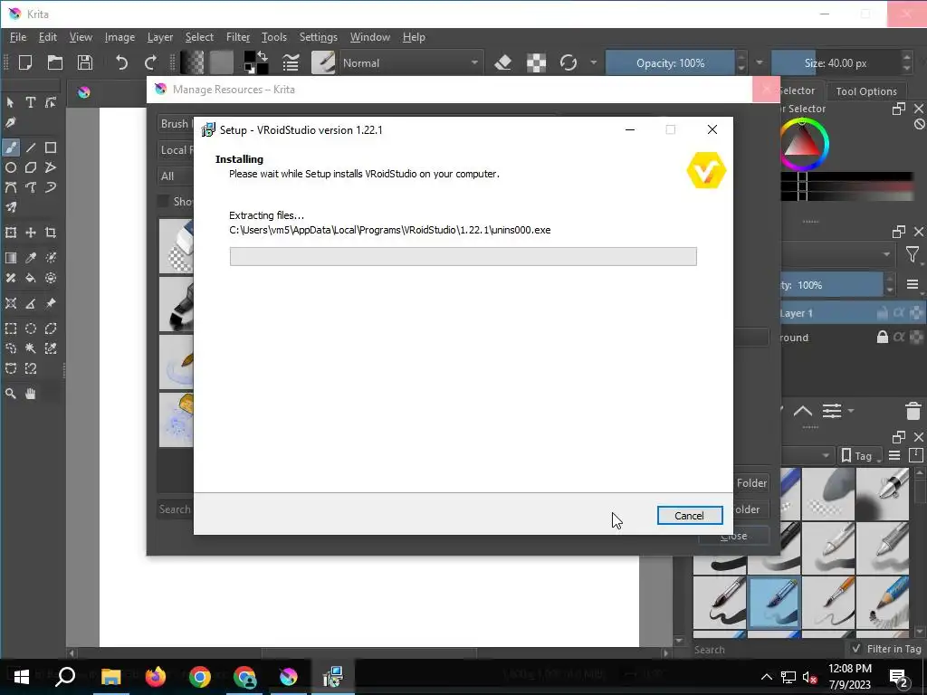The image size is (927, 695).
Task: Select the Calligraphy tool
Action: [x=11, y=123]
